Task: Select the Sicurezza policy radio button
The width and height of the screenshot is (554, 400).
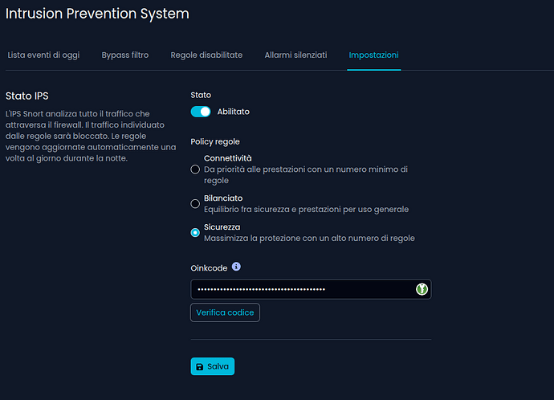Action: 195,233
